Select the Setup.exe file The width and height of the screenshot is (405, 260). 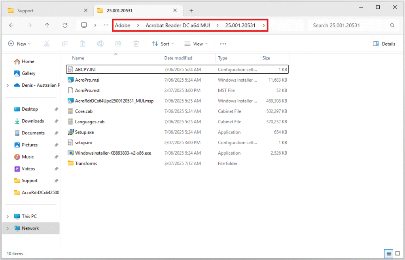pyautogui.click(x=84, y=132)
